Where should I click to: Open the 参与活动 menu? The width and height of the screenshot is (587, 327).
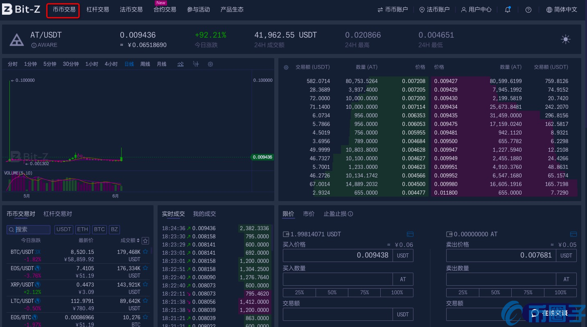click(x=199, y=9)
